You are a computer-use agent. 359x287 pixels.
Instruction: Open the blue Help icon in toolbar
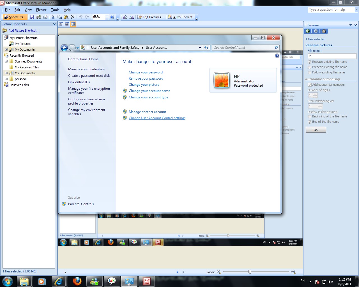coord(112,17)
